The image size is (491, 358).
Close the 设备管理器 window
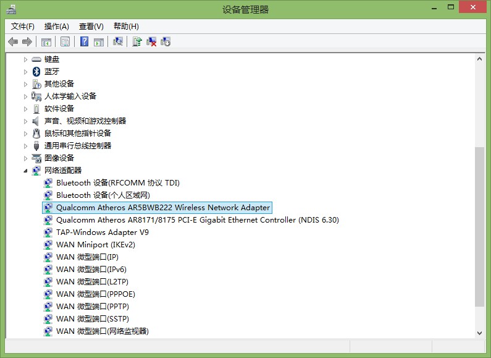pyautogui.click(x=473, y=7)
